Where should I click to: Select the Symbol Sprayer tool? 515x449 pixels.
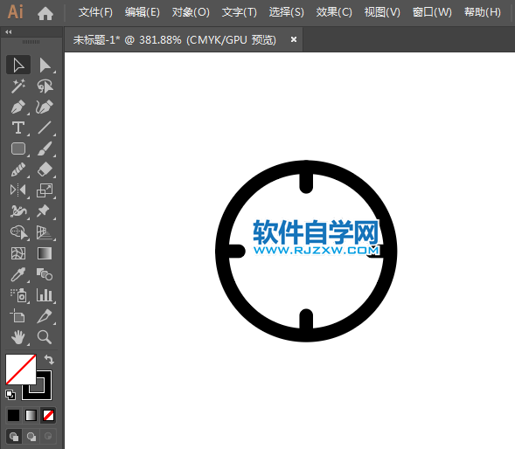[18, 295]
